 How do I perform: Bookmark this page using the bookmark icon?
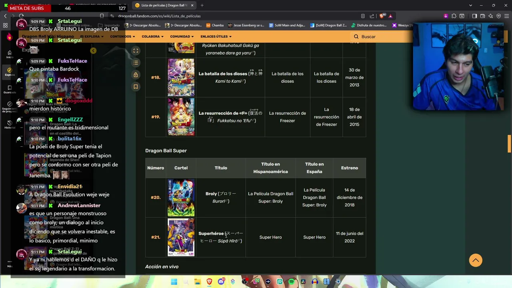coord(102,16)
